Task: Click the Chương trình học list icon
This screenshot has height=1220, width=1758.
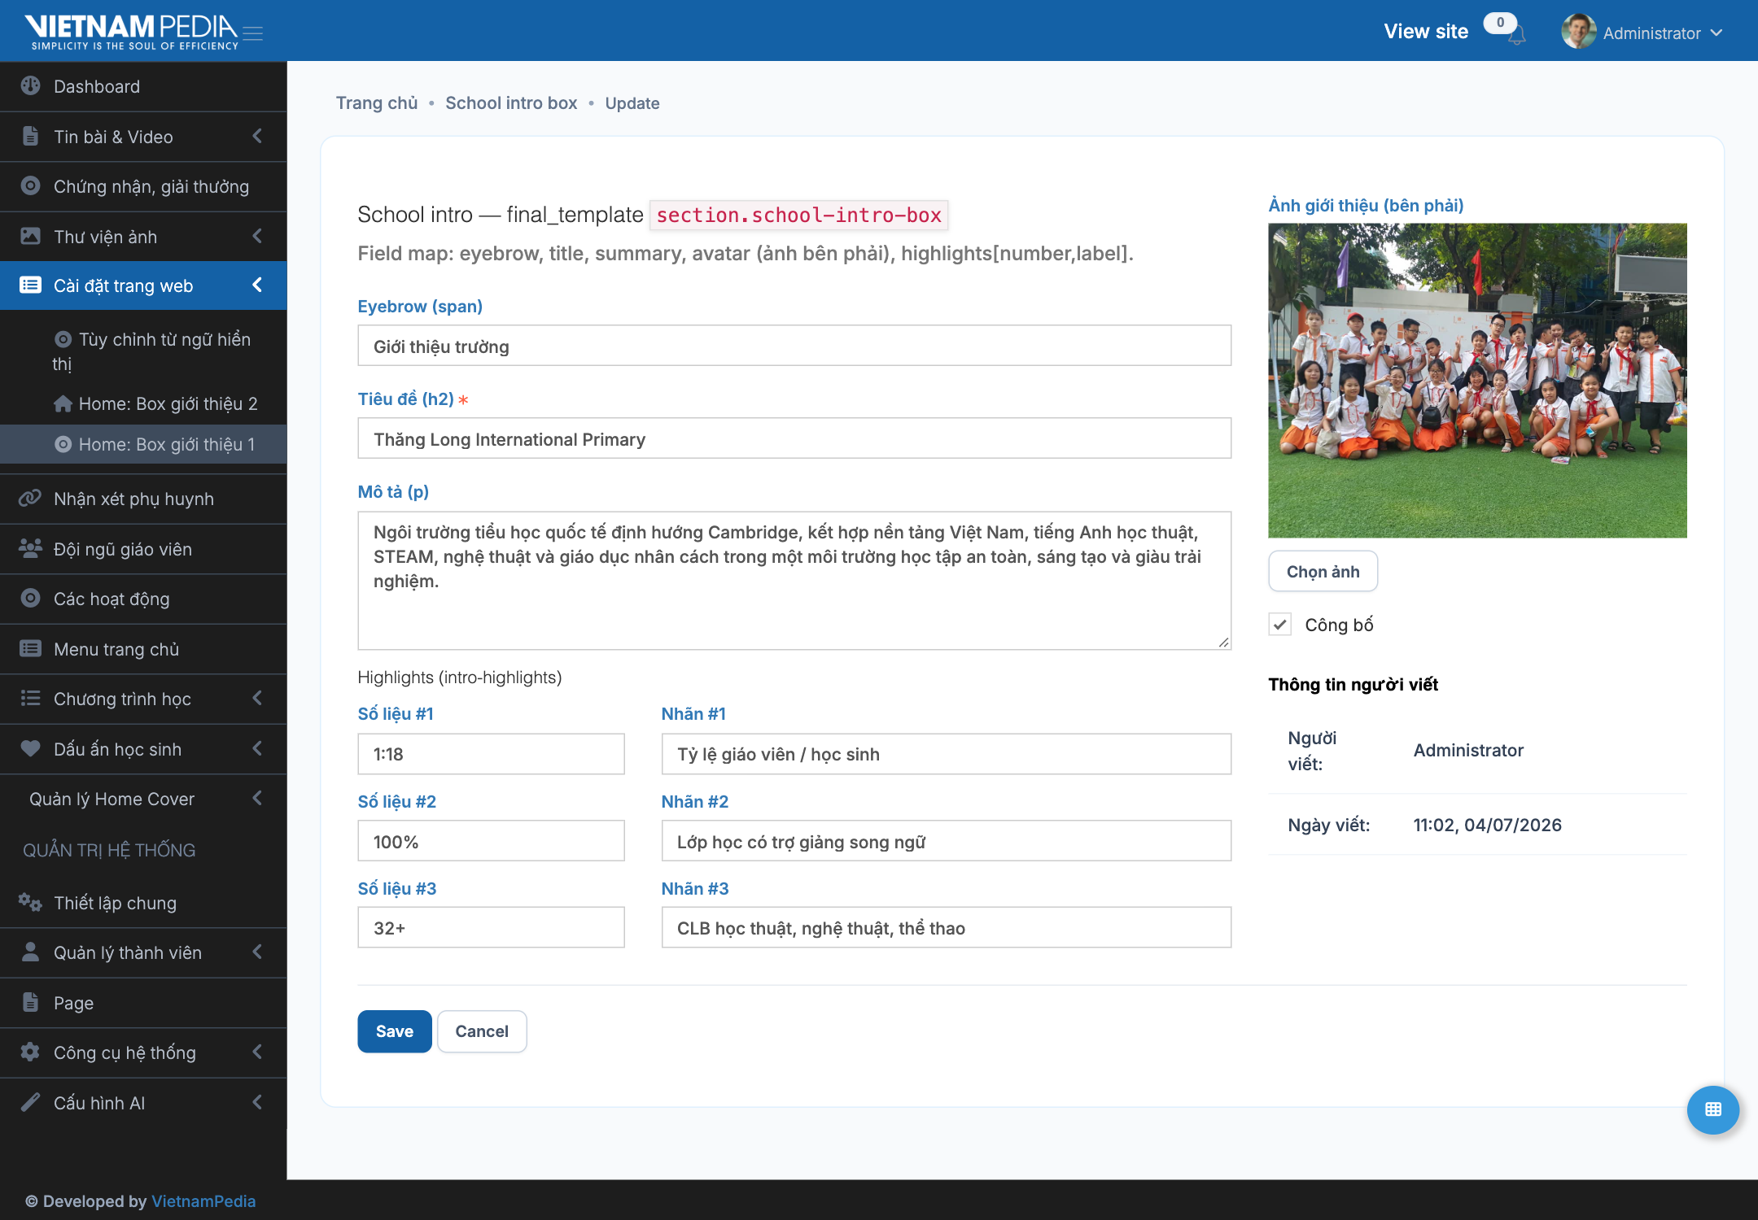Action: point(30,698)
